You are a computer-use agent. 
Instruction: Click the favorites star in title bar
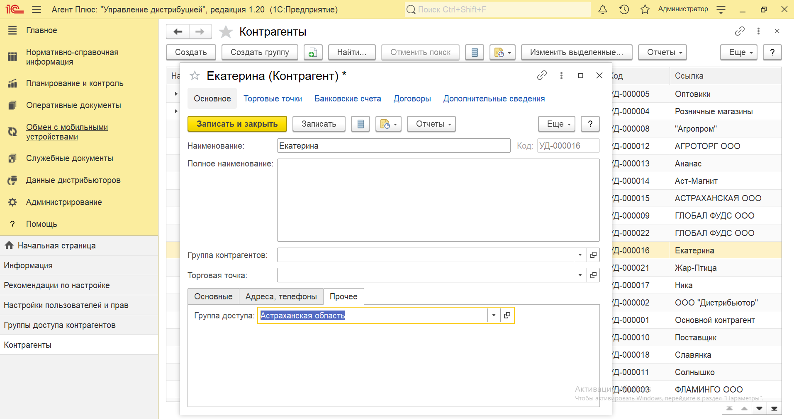pos(645,10)
